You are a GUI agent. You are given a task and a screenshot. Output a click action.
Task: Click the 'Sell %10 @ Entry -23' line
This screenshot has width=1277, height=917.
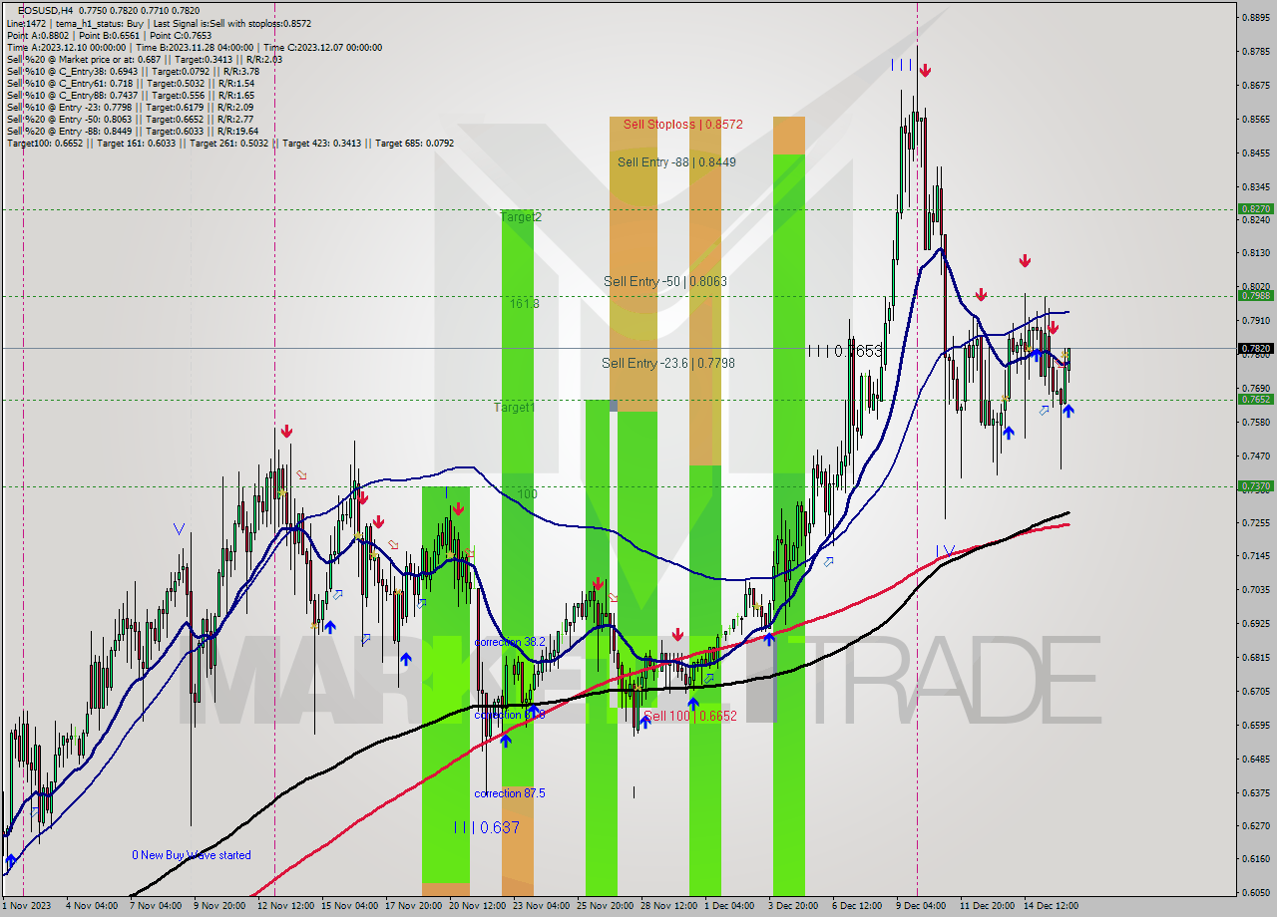pos(130,107)
